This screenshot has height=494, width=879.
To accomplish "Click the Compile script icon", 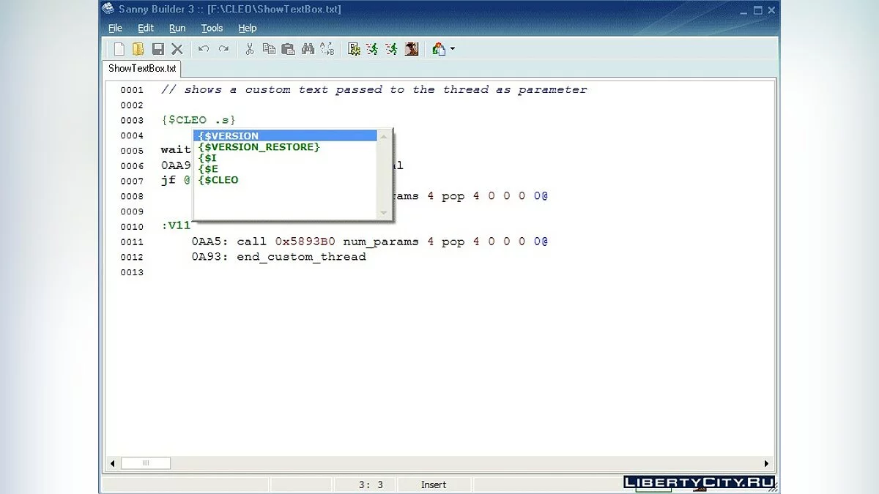I will 354,49.
